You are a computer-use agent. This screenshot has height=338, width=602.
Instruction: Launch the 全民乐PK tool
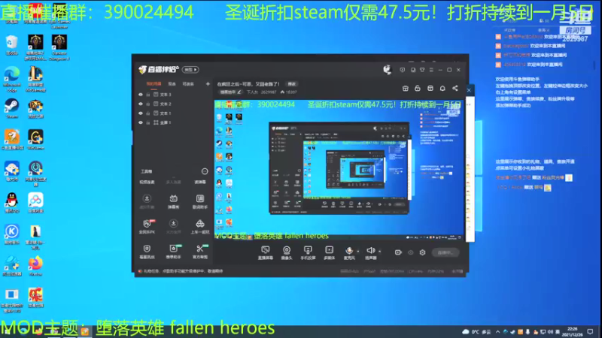(x=147, y=227)
